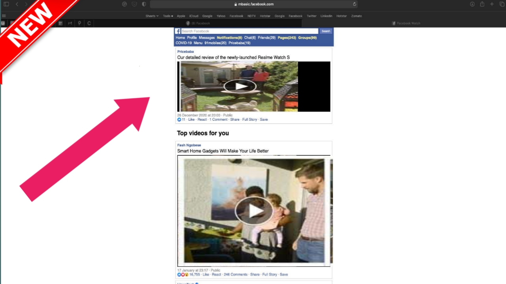Open the Share icon in the toolbar
Viewport: 506px width, 284px height.
482,4
